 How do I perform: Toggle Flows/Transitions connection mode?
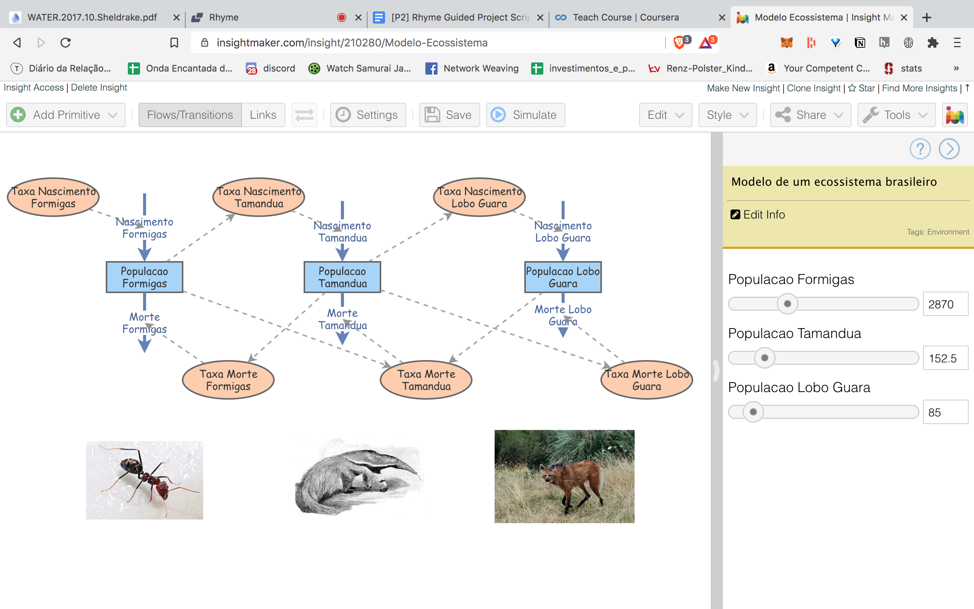click(190, 115)
